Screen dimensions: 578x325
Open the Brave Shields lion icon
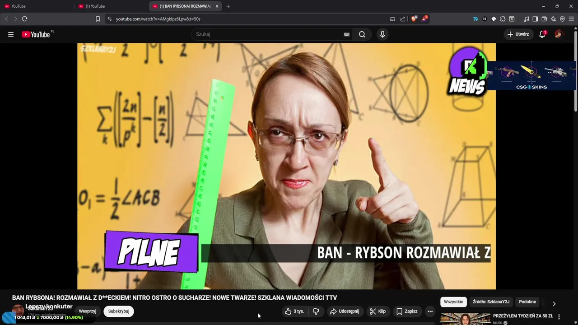[x=414, y=19]
